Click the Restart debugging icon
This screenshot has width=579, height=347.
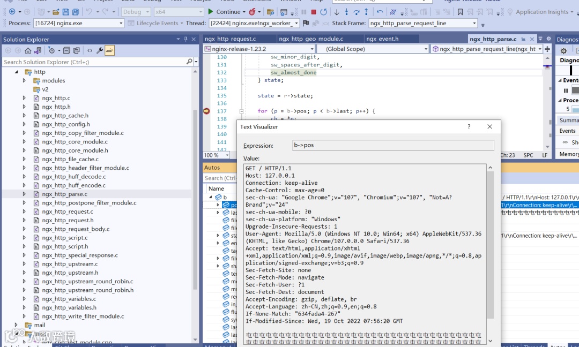pyautogui.click(x=323, y=12)
